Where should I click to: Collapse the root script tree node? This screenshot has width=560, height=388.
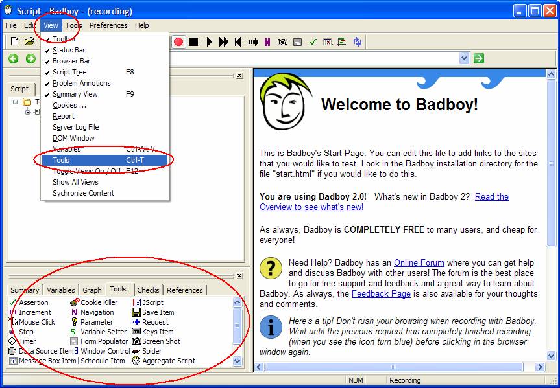[x=16, y=102]
